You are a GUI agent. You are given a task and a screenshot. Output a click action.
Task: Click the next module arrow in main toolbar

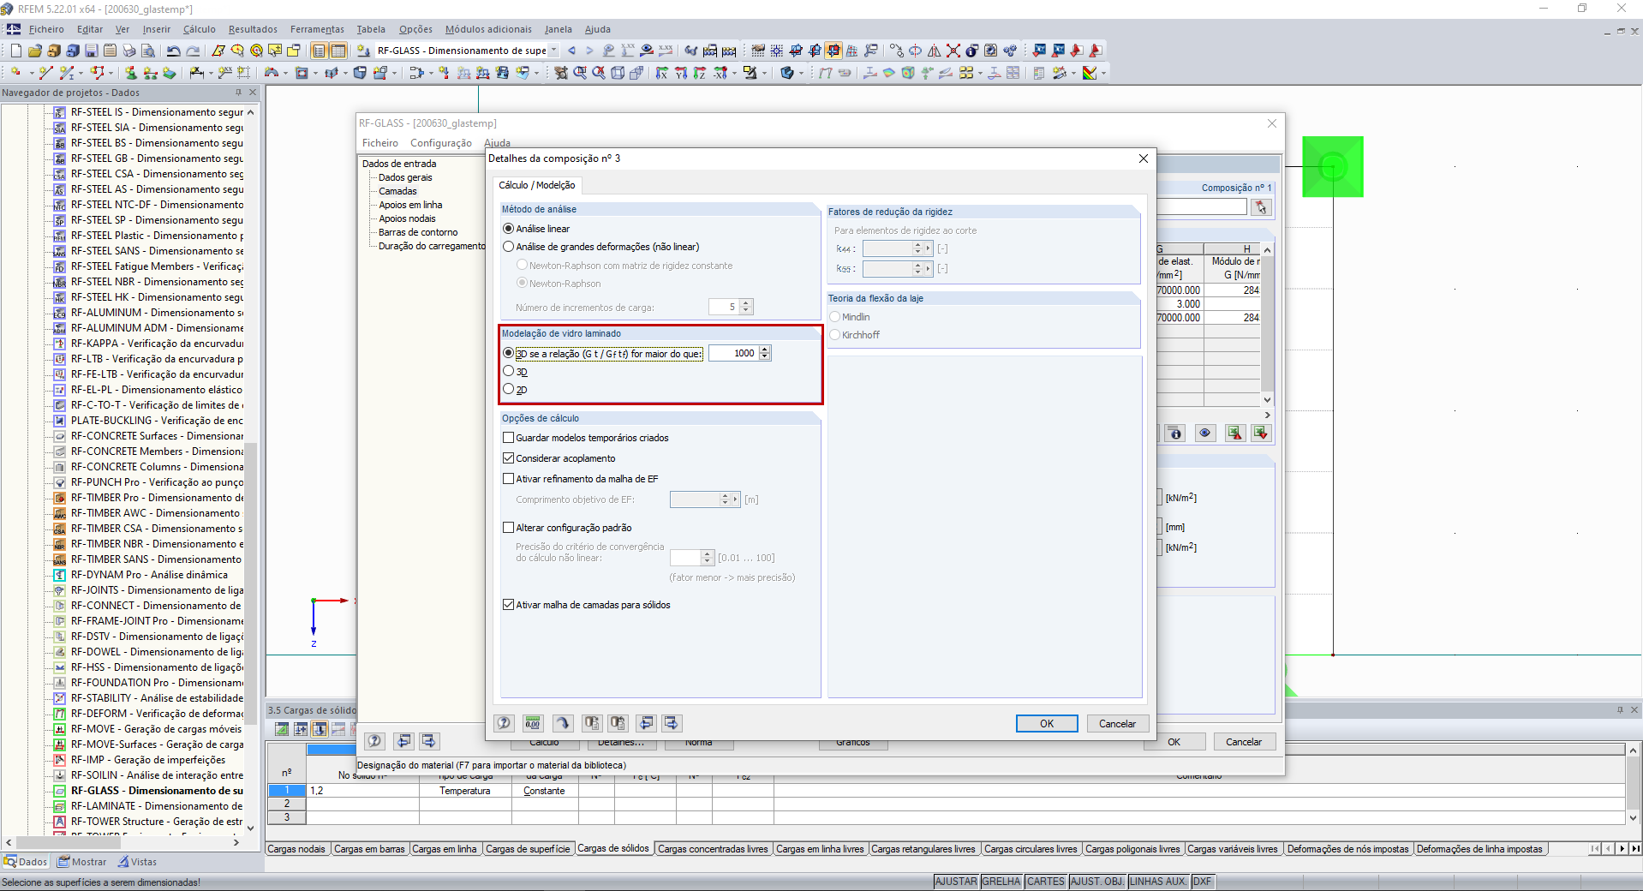tap(589, 51)
